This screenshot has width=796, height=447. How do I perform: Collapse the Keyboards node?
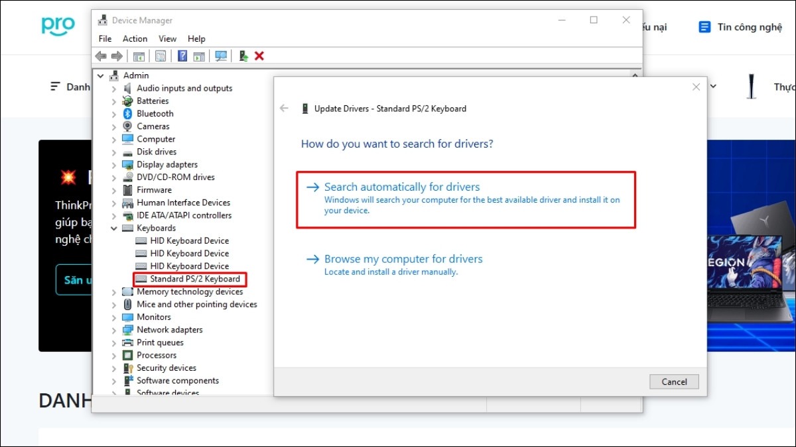coord(114,228)
